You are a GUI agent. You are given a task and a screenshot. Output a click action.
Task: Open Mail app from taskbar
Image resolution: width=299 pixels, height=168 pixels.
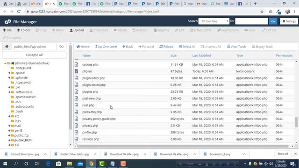click(80, 164)
